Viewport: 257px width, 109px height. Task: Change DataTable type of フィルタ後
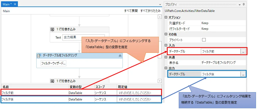click(x=81, y=99)
